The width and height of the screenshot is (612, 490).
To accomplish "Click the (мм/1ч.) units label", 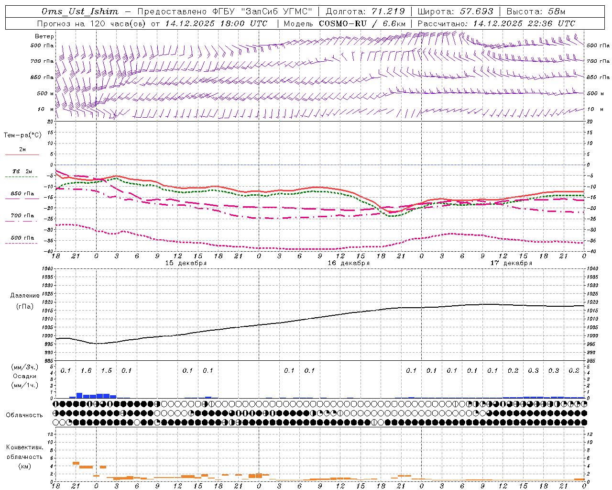I will point(25,385).
